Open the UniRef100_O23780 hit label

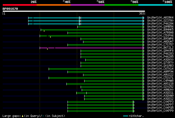tap(160, 21)
